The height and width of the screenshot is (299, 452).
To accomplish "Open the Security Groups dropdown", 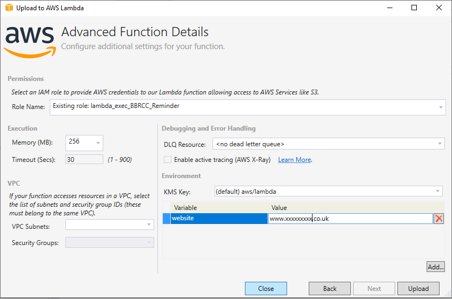I will pos(110,242).
